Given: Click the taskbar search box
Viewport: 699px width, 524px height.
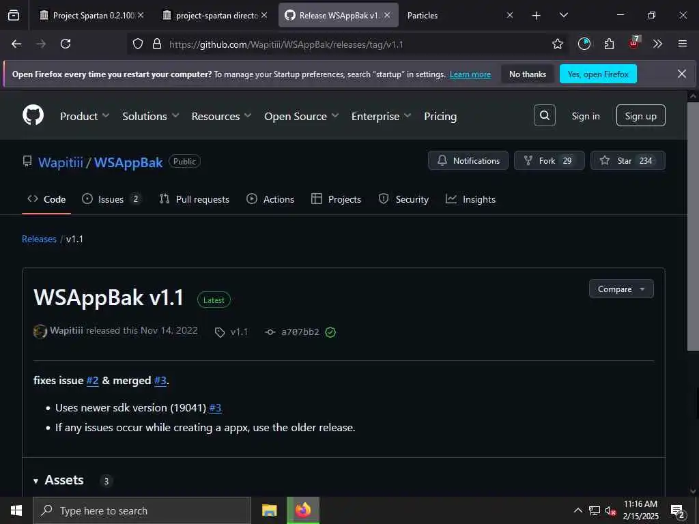Looking at the screenshot, I should point(142,510).
